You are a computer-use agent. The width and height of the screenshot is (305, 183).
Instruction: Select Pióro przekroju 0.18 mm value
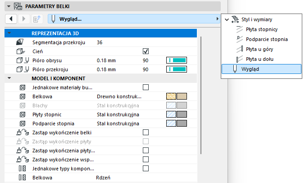(106, 69)
